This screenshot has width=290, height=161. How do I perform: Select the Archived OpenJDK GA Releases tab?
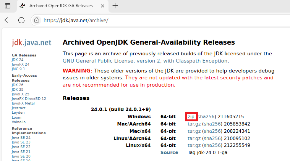pyautogui.click(x=61, y=6)
